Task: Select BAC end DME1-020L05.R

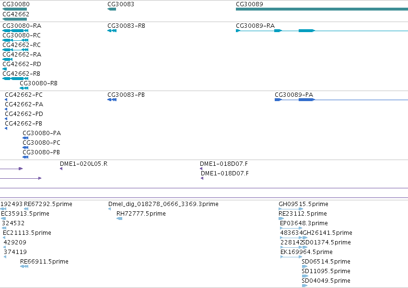Action: click(x=83, y=164)
